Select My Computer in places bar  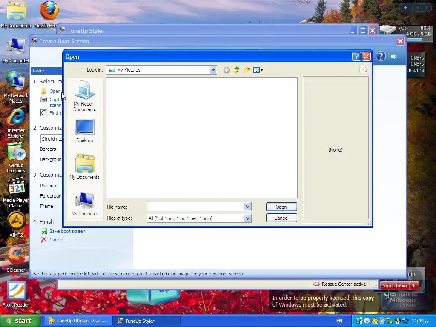(x=85, y=204)
